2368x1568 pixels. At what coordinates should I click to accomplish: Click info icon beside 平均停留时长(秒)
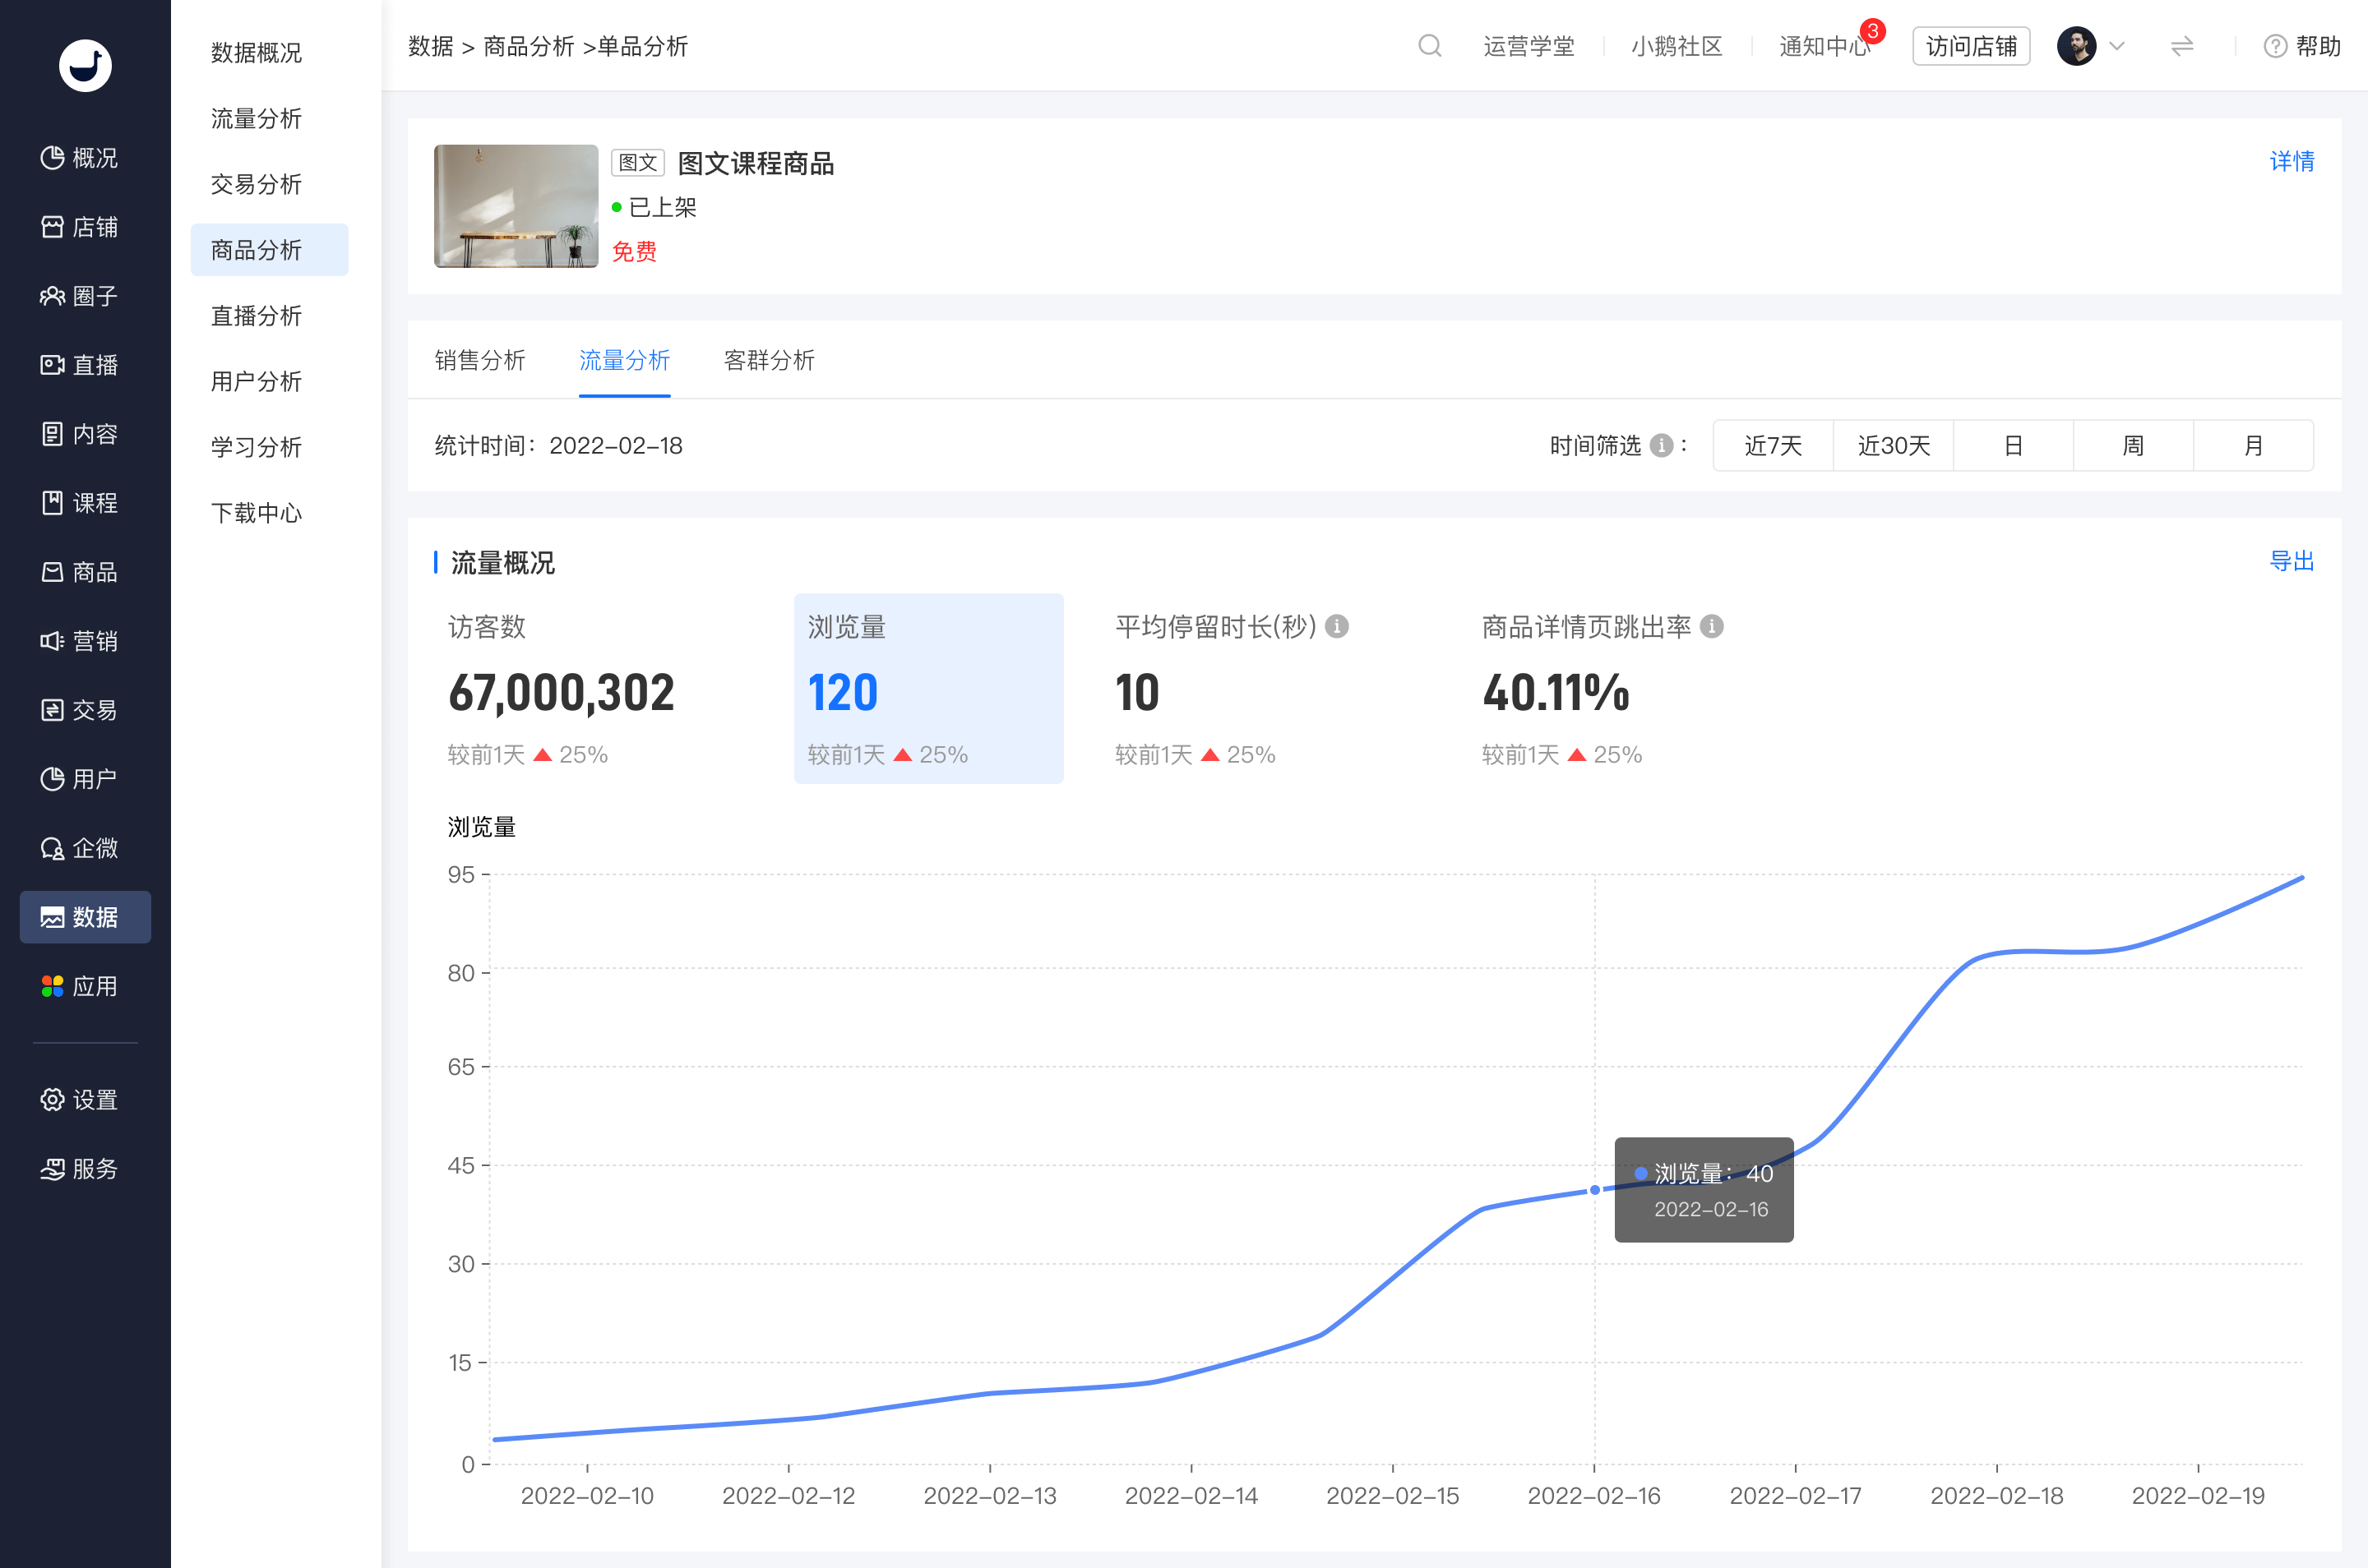[1337, 626]
